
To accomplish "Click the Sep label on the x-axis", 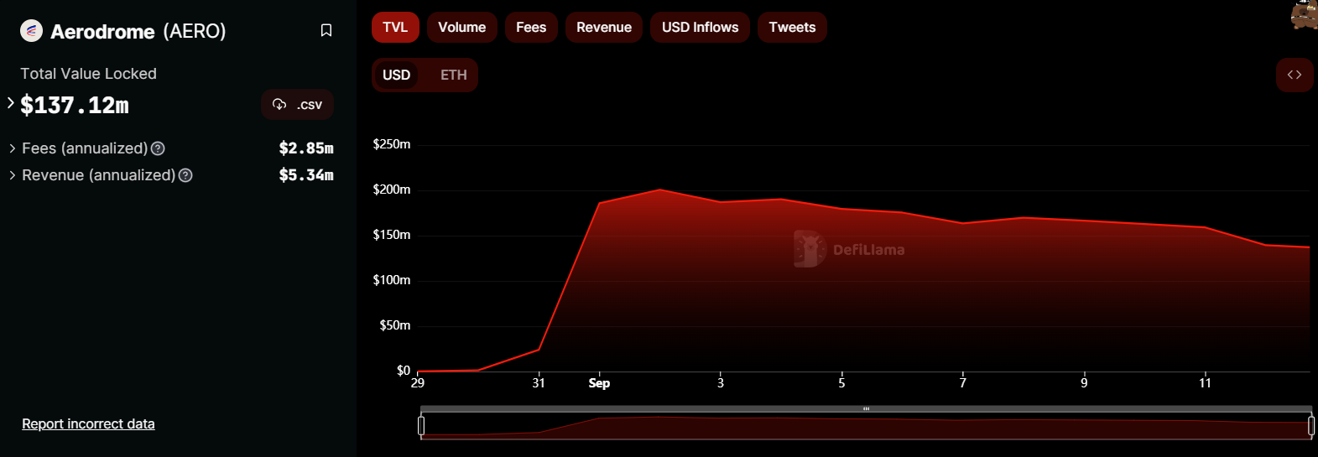I will tap(599, 383).
